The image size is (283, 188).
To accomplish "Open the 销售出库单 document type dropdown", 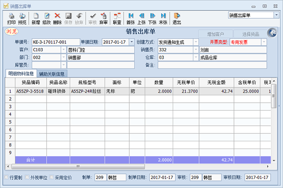I will tap(276, 15).
